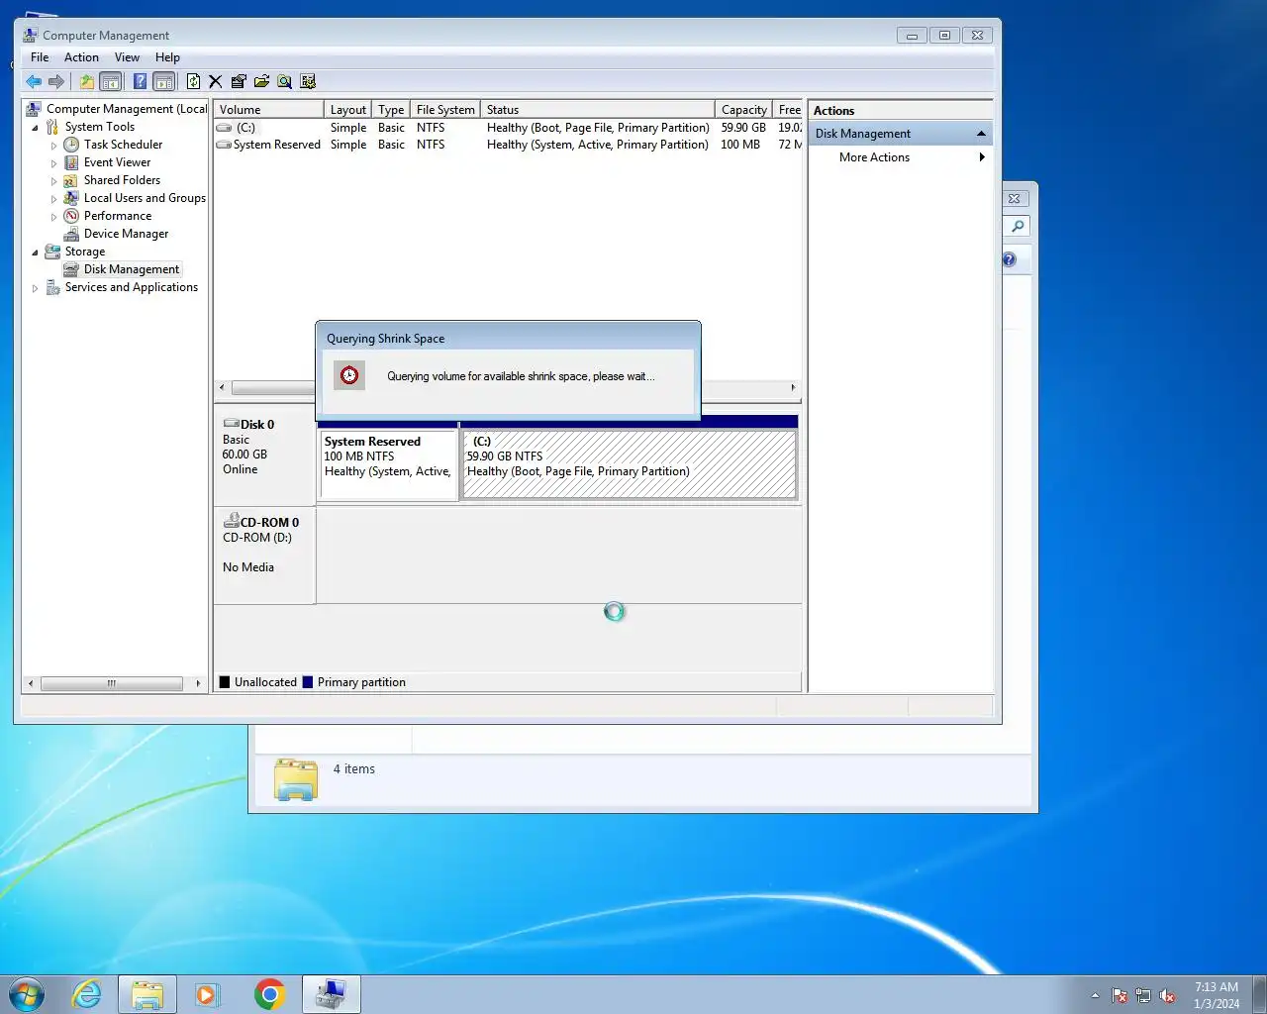Viewport: 1267px width, 1014px height.
Task: Click the Explore magnifier toolbar icon
Action: tap(284, 82)
